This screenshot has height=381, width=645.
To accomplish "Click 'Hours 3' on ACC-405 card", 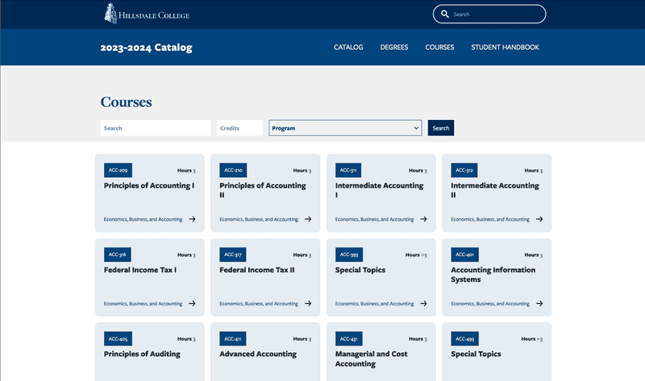I will click(x=186, y=339).
